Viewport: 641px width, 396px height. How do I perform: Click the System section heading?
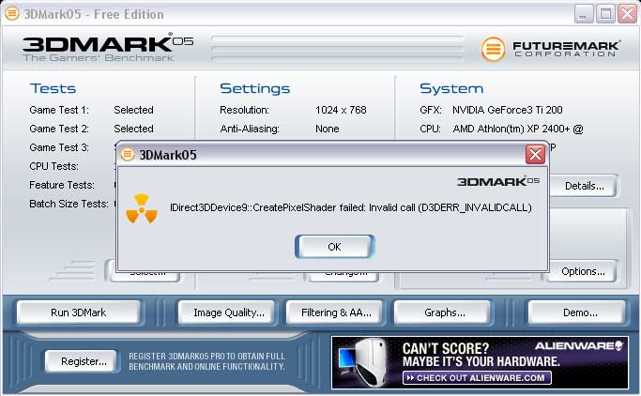[451, 88]
